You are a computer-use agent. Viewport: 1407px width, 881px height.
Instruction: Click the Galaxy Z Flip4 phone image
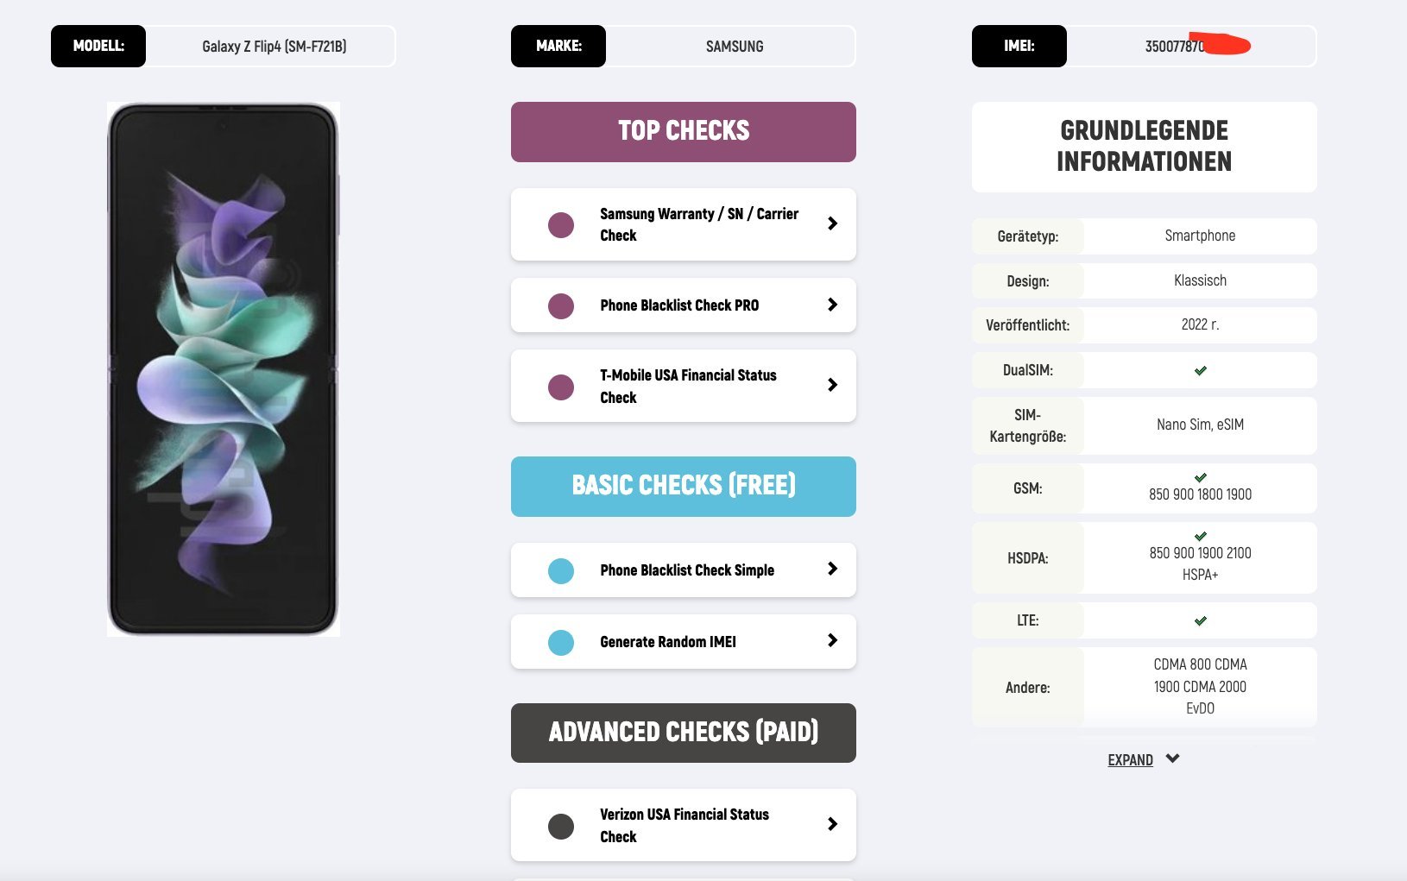223,369
